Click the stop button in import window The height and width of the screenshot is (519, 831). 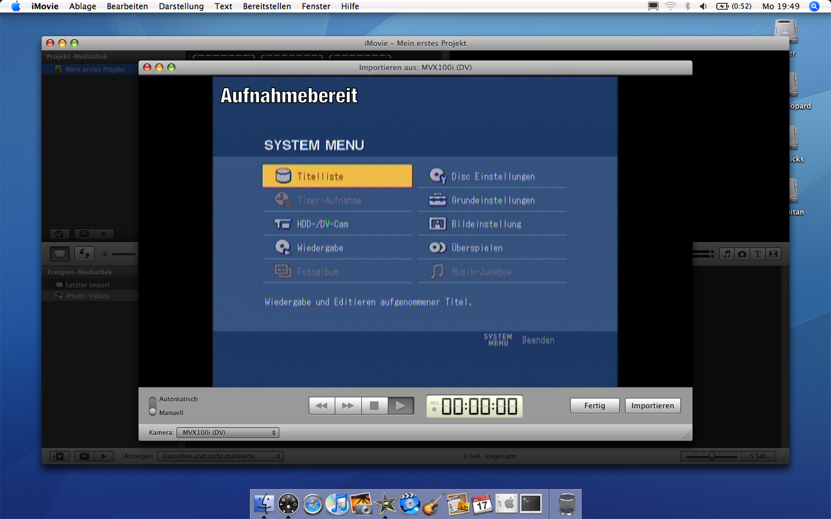pos(375,406)
